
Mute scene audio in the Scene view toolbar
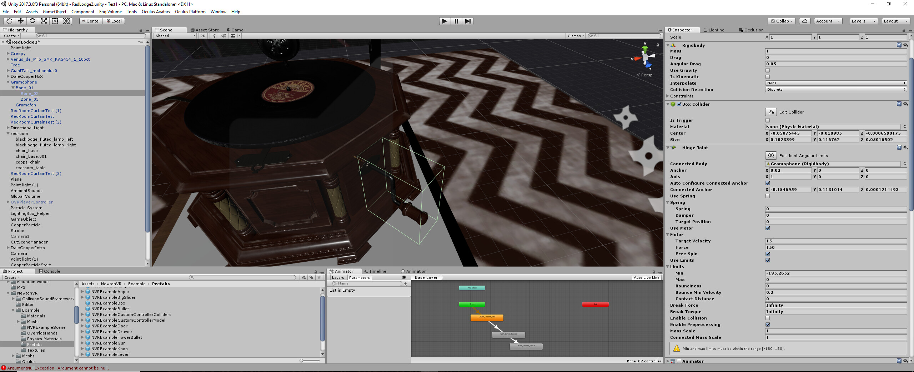tap(224, 36)
